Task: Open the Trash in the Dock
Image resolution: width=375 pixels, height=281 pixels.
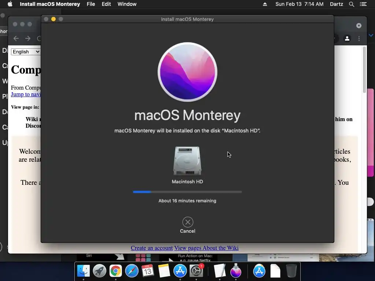Action: [291, 271]
